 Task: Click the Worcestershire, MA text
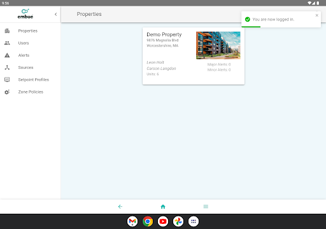click(x=162, y=46)
